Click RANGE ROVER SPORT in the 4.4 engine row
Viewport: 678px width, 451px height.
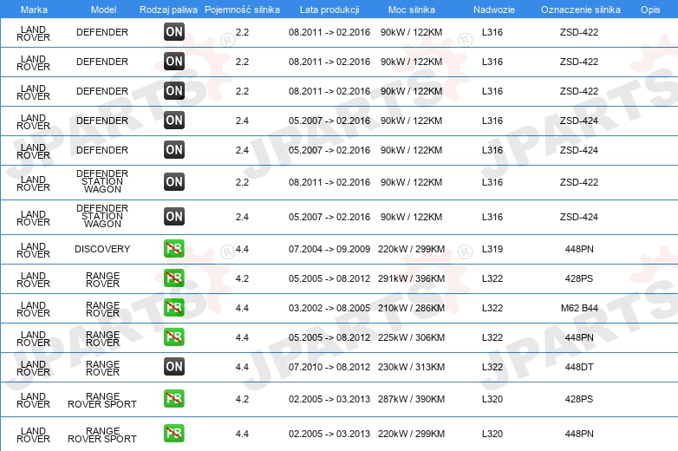(102, 435)
